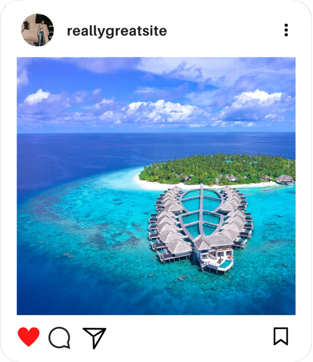313x362 pixels.
Task: Open the reallygreatsite profile picture
Action: click(x=37, y=30)
